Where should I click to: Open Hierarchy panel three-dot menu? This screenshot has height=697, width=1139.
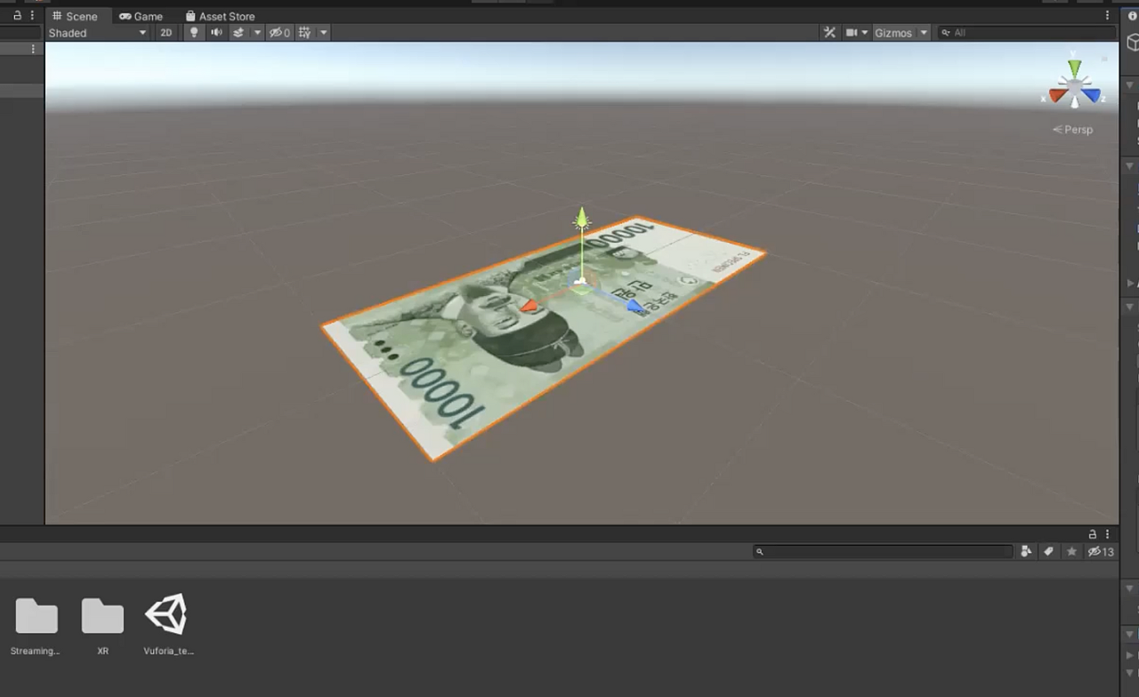pyautogui.click(x=33, y=16)
